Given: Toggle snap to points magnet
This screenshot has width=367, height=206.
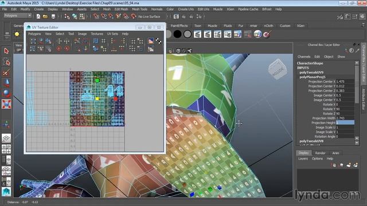Looking at the screenshot, I should tap(111, 17).
